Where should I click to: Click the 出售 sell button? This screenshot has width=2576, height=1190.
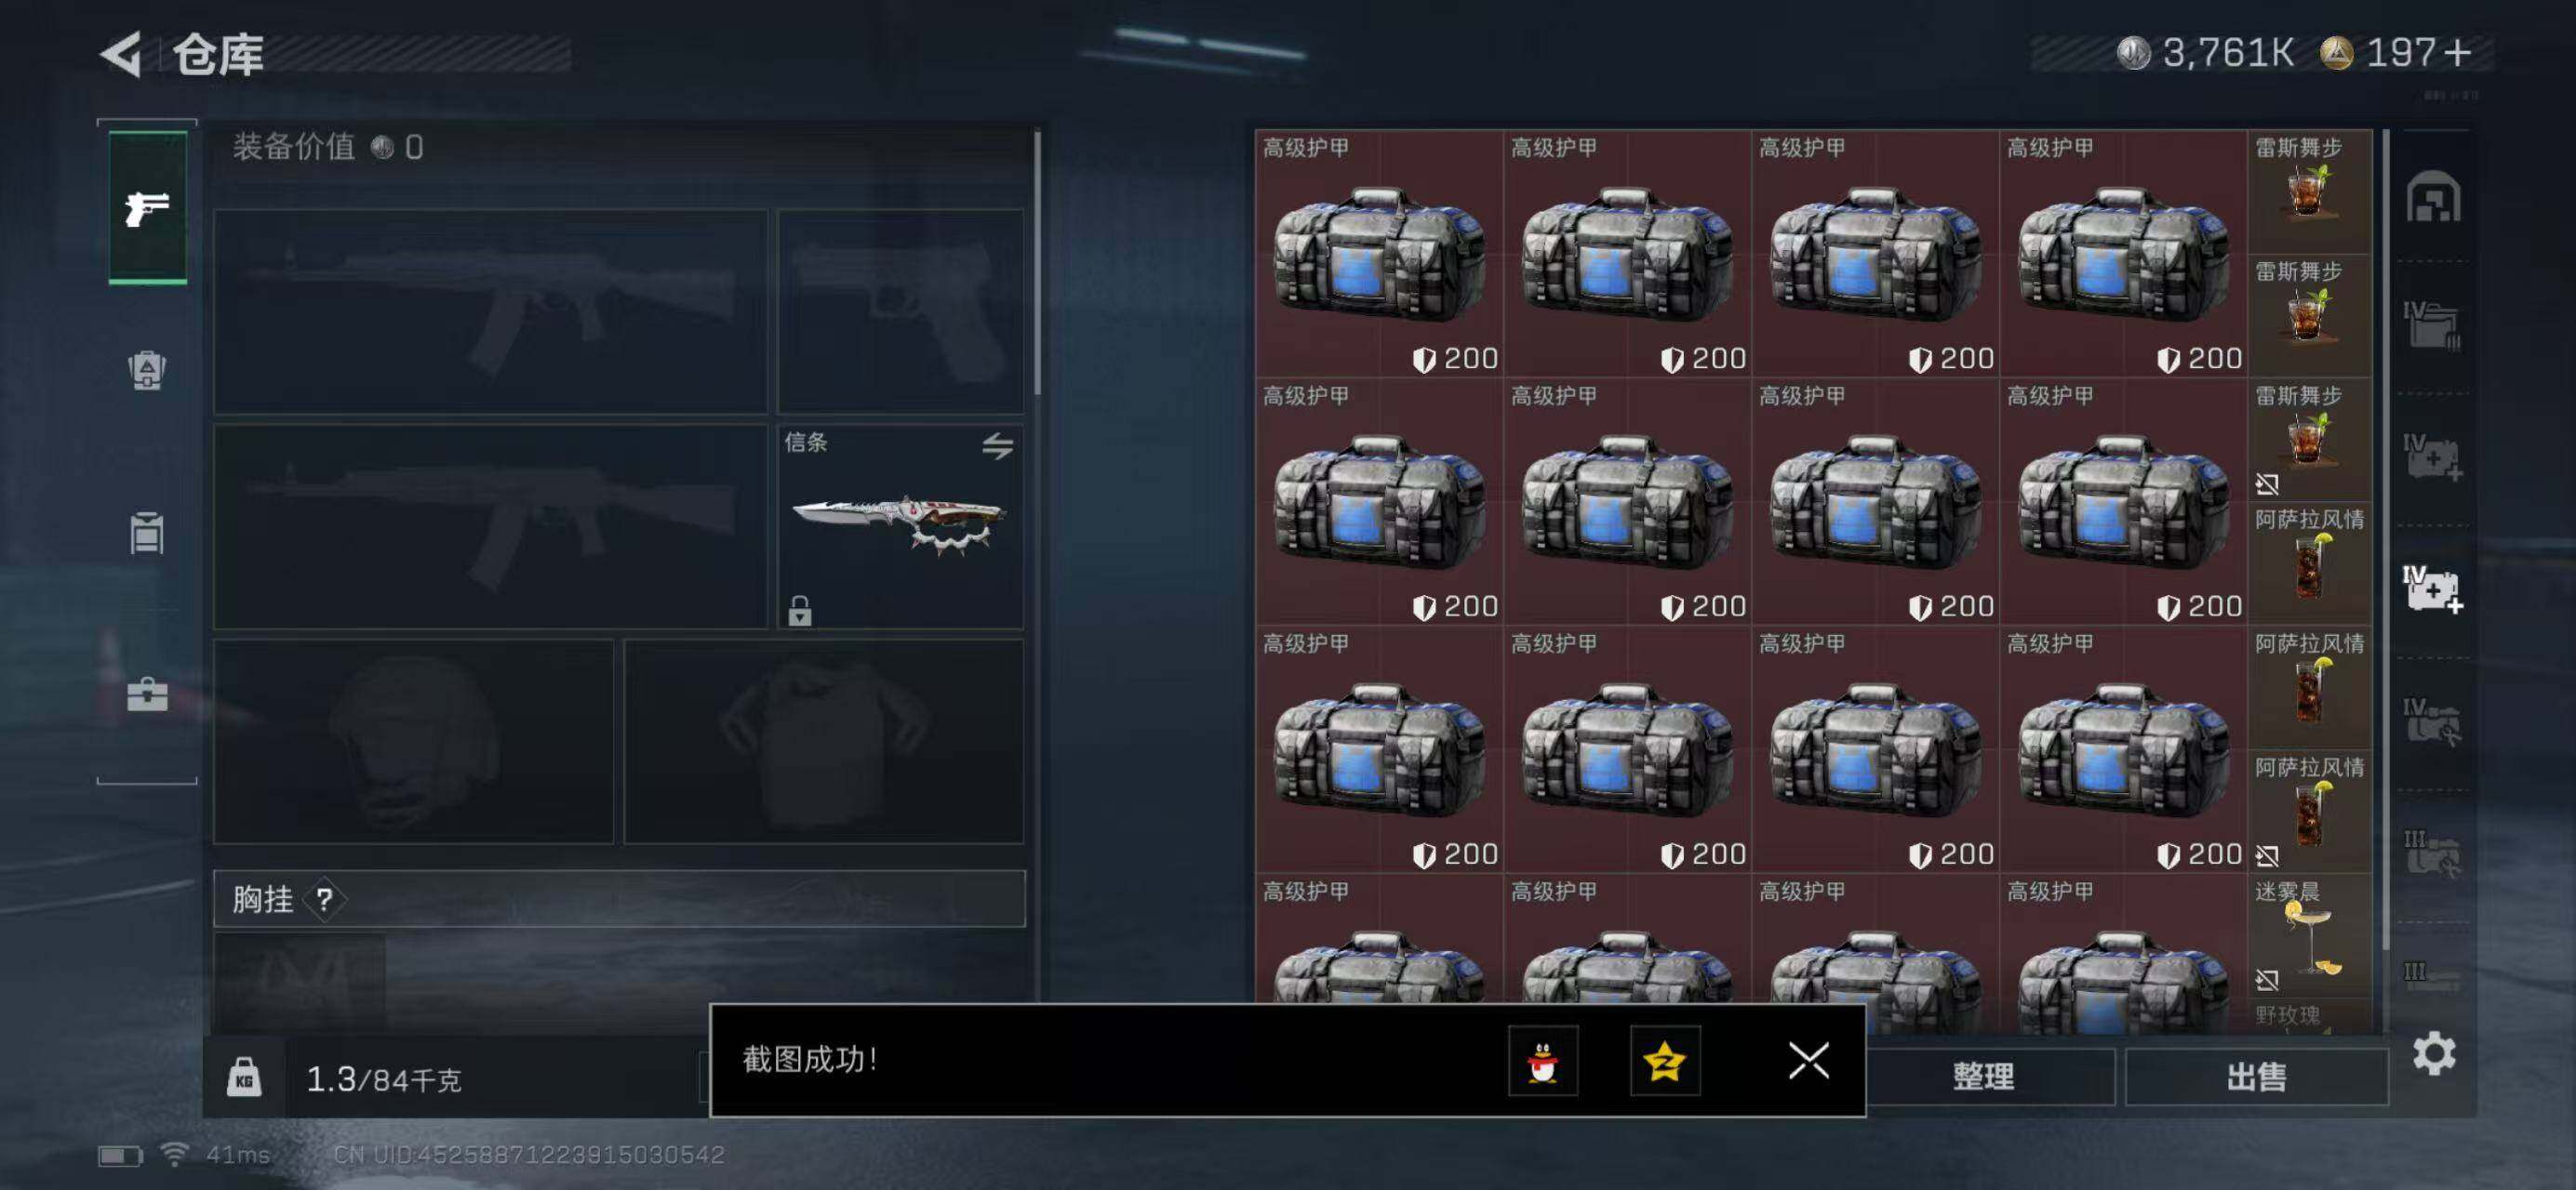point(2256,1076)
